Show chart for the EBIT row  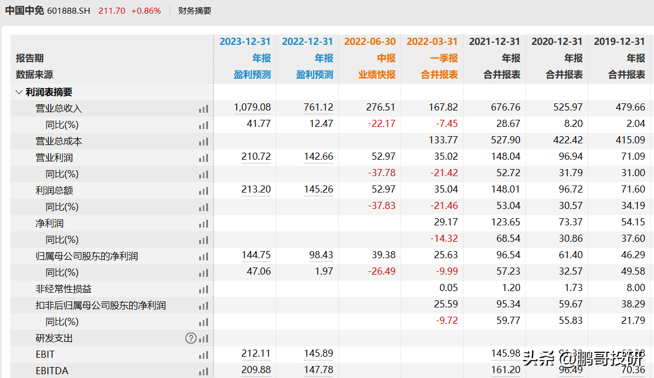[x=204, y=356]
